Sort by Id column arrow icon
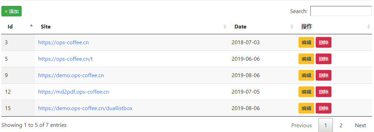The height and width of the screenshot is (132, 374). click(x=31, y=25)
